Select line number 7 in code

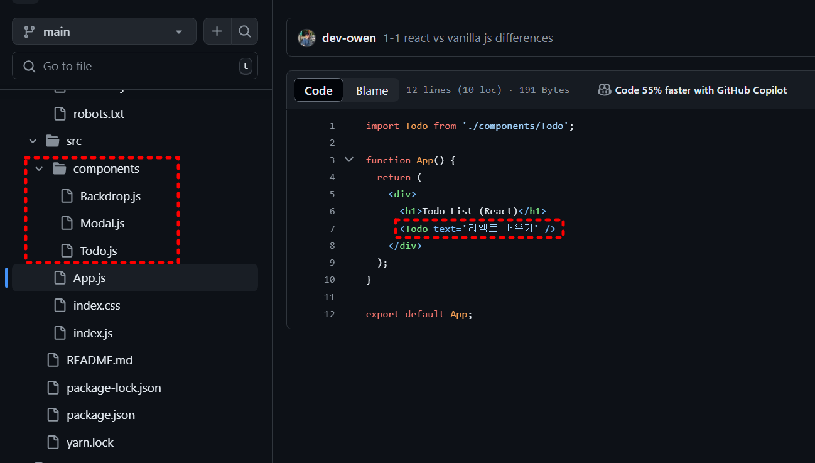click(332, 228)
